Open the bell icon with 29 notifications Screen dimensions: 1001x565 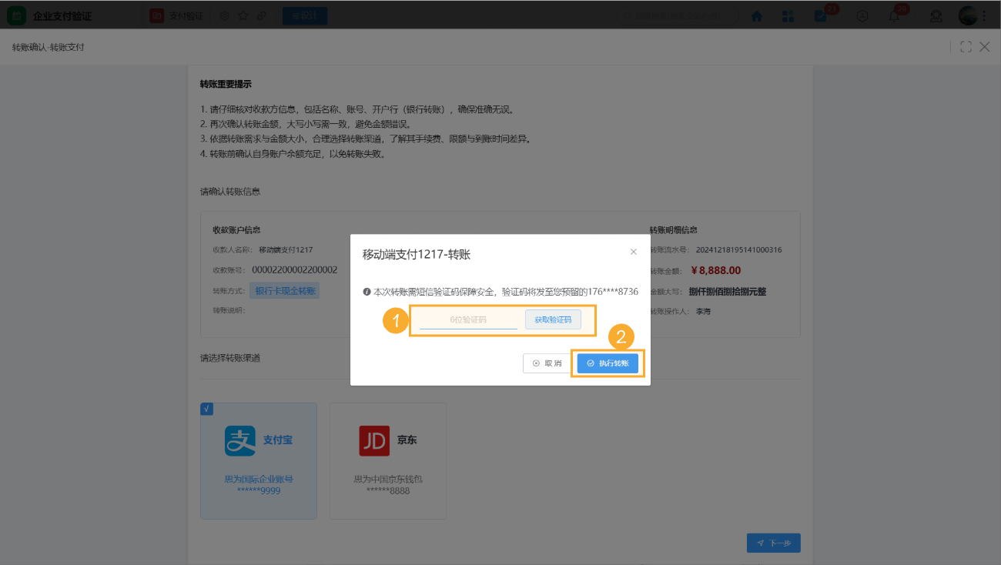click(x=893, y=15)
